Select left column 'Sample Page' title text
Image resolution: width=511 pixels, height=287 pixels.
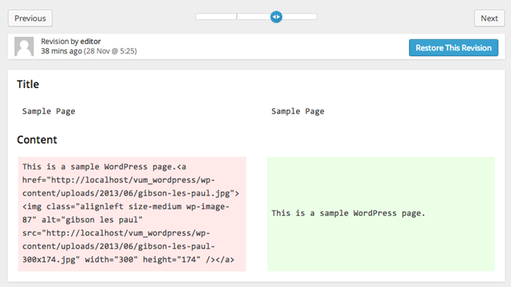click(49, 111)
